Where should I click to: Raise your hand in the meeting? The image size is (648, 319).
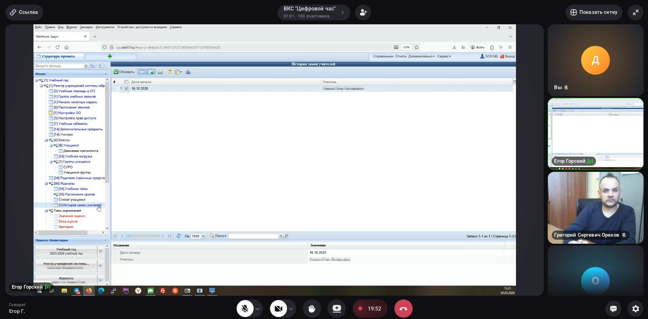[x=312, y=309]
